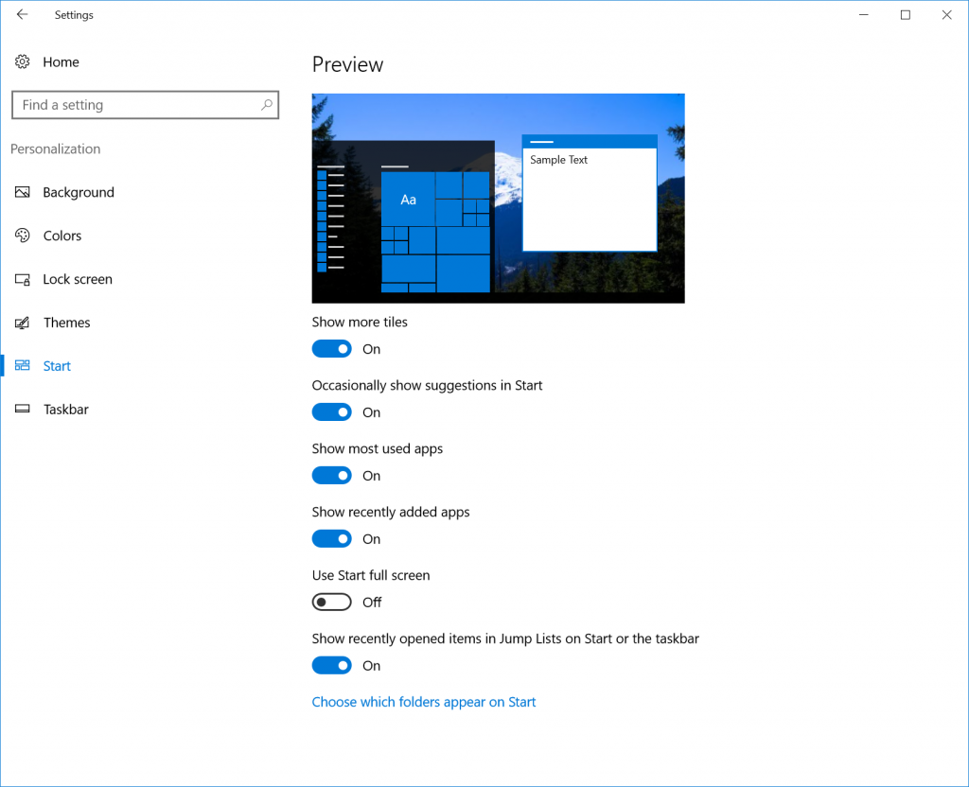Select the Colors palette icon
The width and height of the screenshot is (969, 787).
22,236
